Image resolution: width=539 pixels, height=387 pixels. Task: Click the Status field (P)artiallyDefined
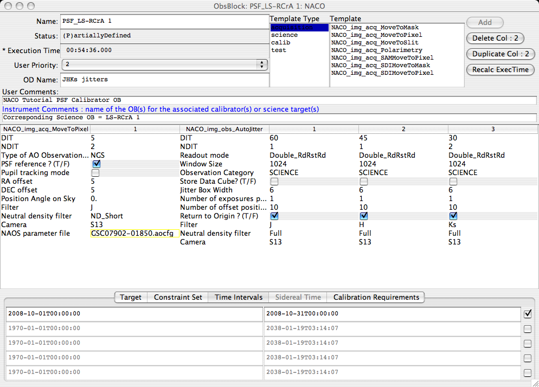pos(165,36)
